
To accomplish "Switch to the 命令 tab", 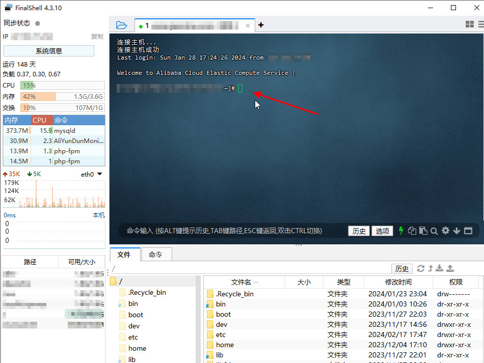I will [x=156, y=255].
